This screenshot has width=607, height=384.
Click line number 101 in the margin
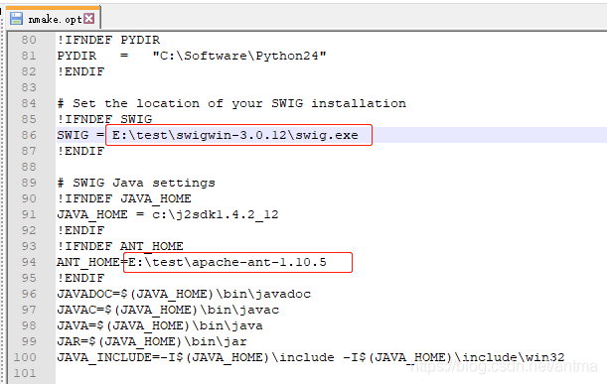coord(25,373)
